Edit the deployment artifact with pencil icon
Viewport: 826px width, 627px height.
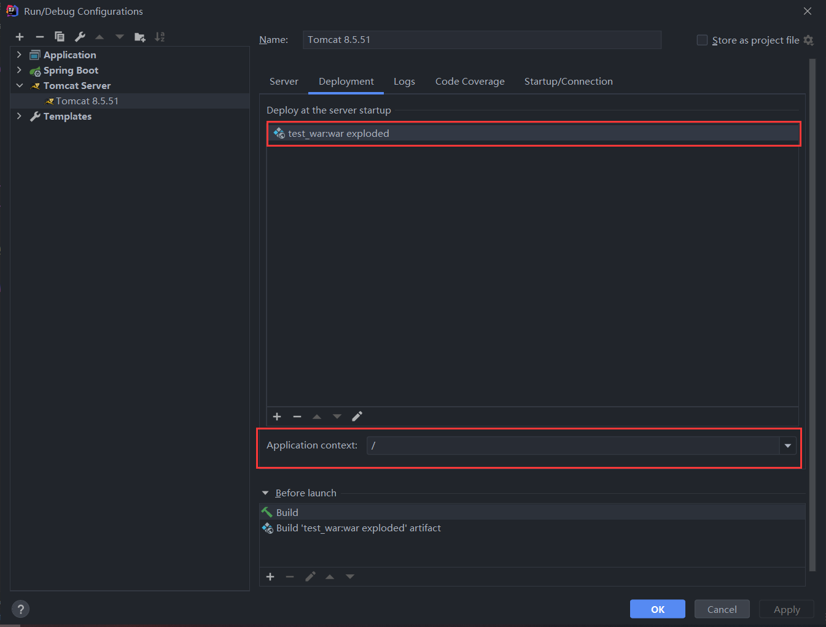click(357, 417)
